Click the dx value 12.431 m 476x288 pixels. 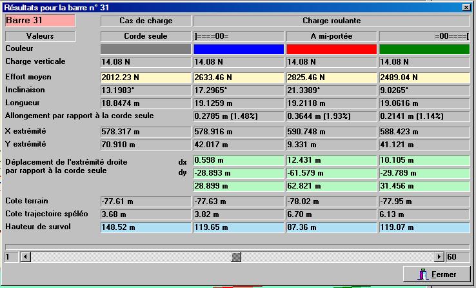(x=332, y=160)
